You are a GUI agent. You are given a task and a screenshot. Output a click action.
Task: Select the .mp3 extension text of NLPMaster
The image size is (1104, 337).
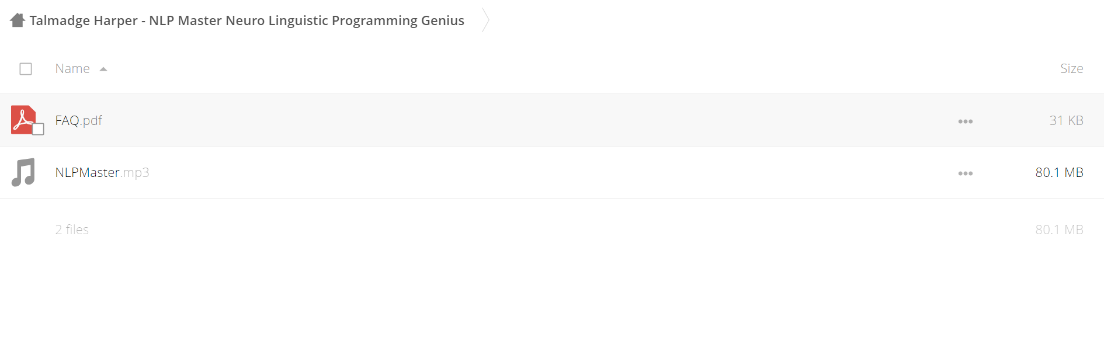point(135,172)
